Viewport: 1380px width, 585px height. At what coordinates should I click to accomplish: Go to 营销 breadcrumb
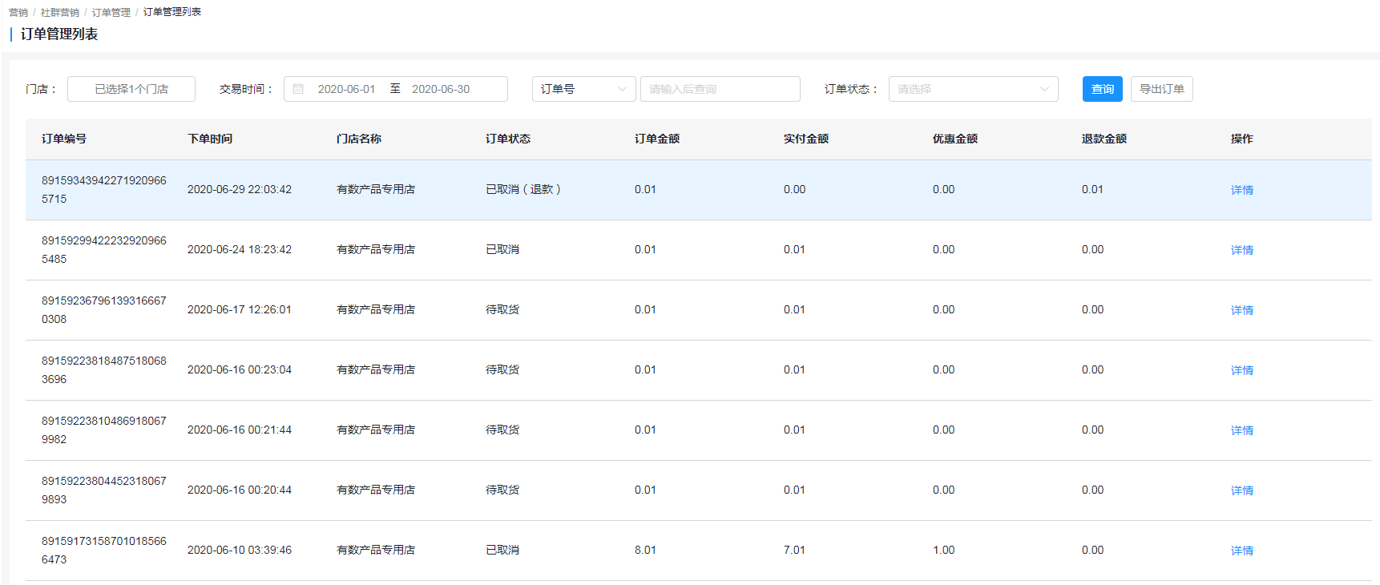tap(18, 12)
